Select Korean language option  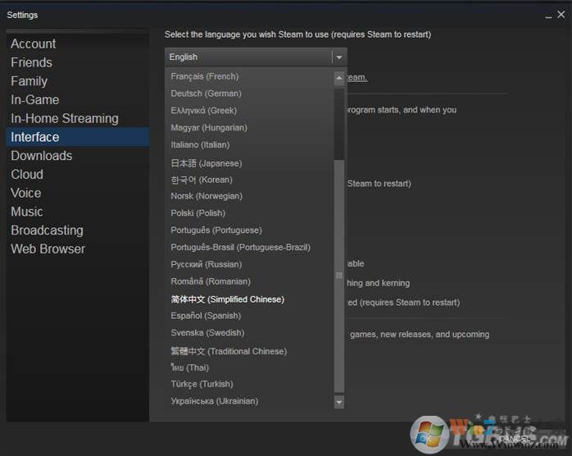click(202, 180)
